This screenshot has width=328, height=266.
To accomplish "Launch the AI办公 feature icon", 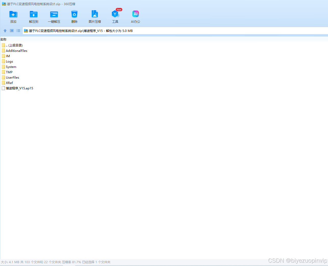I will click(x=136, y=14).
